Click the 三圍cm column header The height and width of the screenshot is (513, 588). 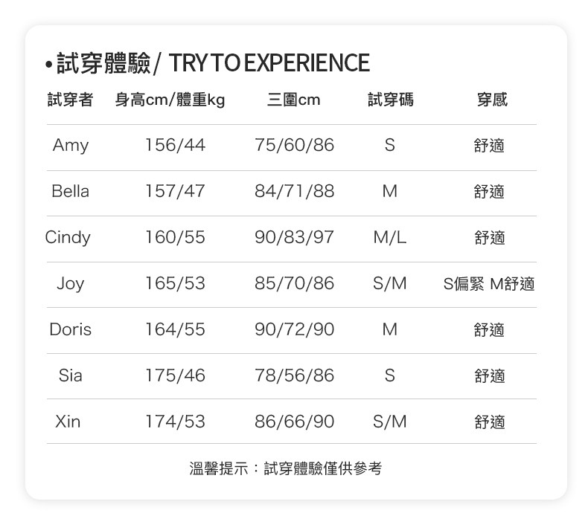pos(293,100)
